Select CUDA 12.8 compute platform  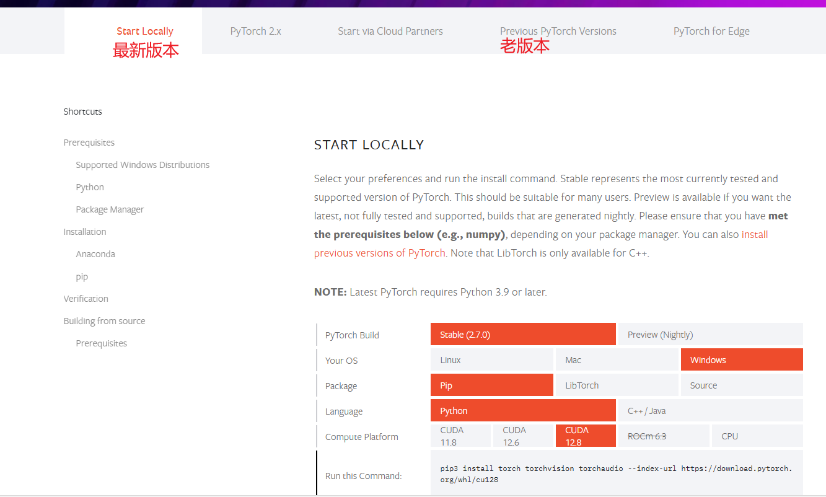tap(586, 436)
